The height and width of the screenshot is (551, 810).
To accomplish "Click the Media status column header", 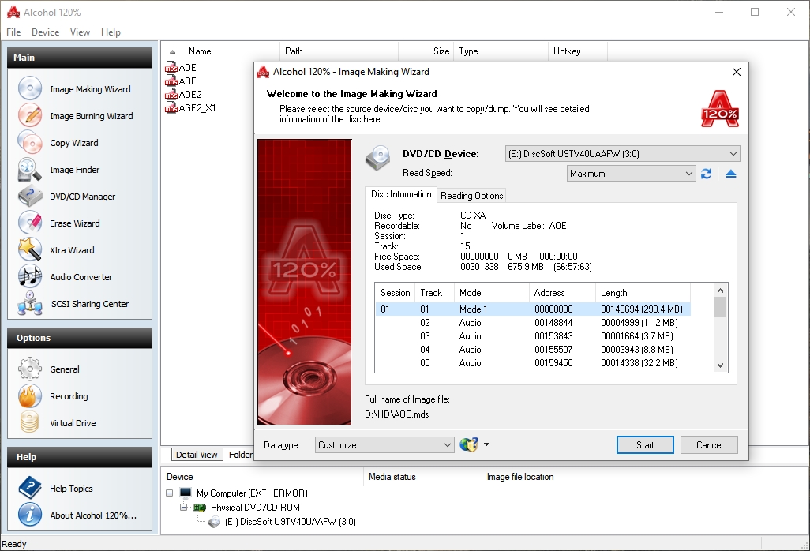I will (x=422, y=477).
